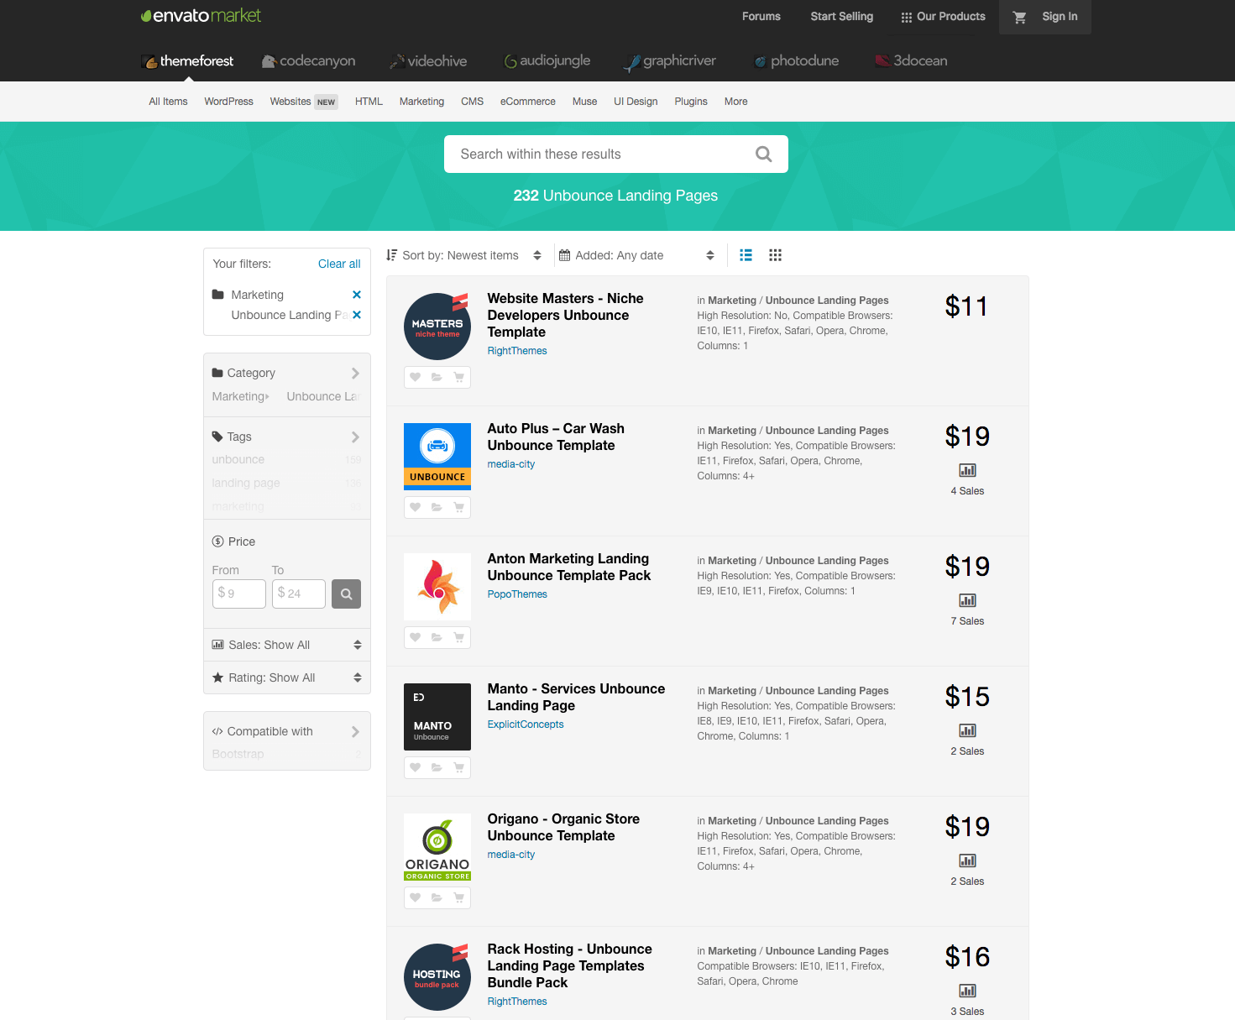The width and height of the screenshot is (1235, 1020).
Task: Click sales chart icon under Auto Plus price
Action: click(x=967, y=470)
